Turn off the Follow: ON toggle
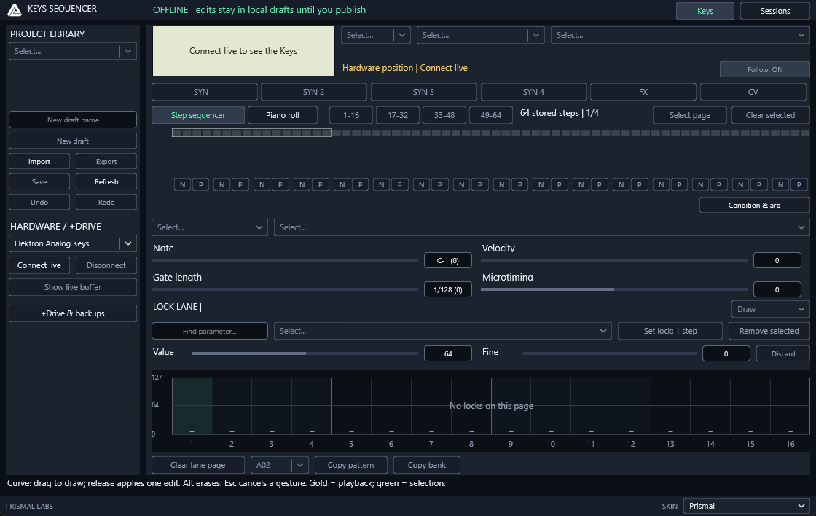The height and width of the screenshot is (516, 816). click(764, 69)
